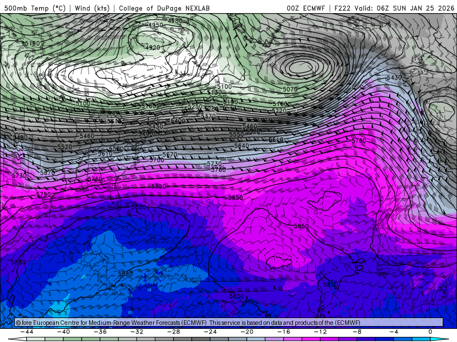The height and width of the screenshot is (342, 457).
Task: Click the 5070 contour label
Action: coord(290,89)
